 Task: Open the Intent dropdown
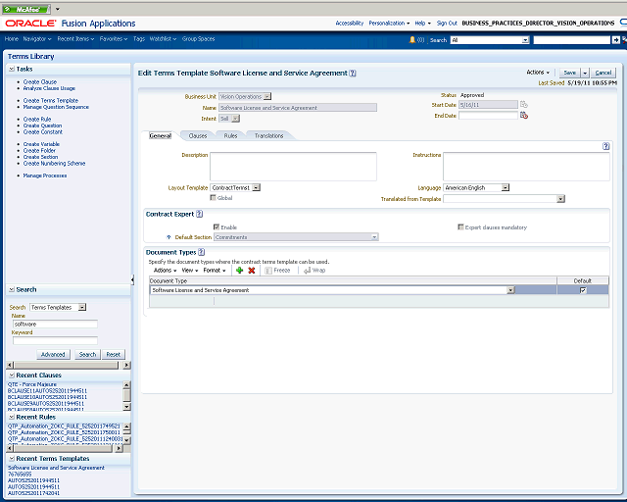(236, 119)
